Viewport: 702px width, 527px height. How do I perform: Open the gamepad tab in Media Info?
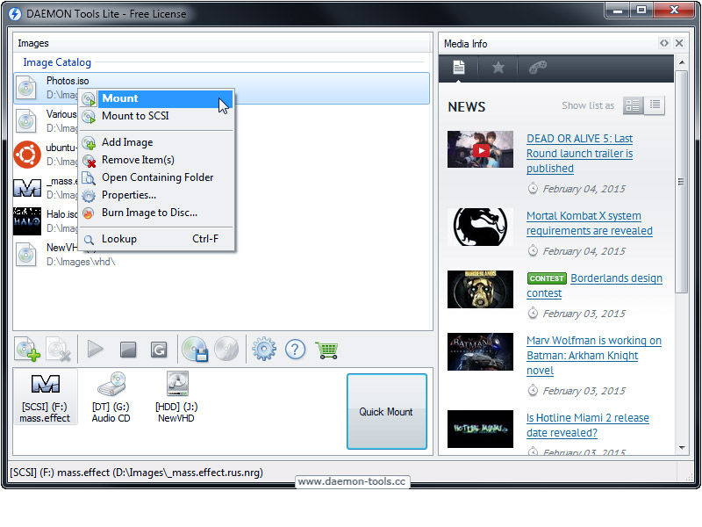click(x=538, y=68)
